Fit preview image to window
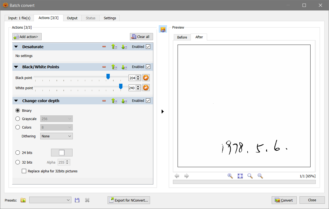 pos(240,176)
